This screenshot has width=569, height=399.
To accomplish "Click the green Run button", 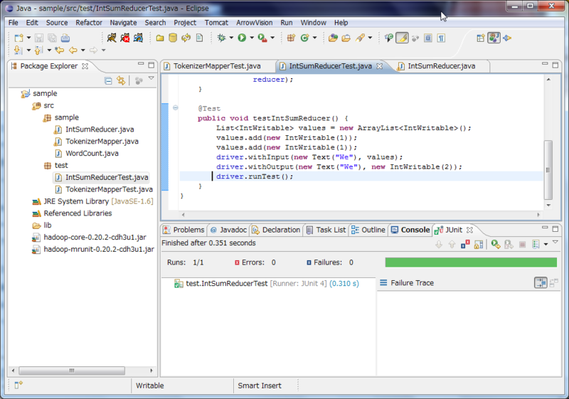I will (242, 38).
